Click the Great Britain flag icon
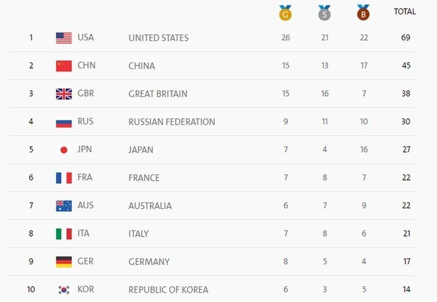 pyautogui.click(x=64, y=94)
